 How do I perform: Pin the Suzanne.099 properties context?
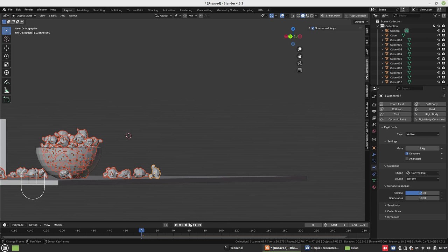coord(443,96)
